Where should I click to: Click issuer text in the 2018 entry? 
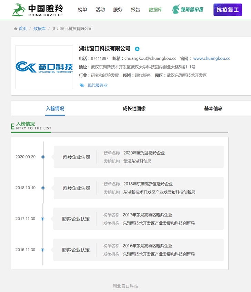click(x=159, y=192)
